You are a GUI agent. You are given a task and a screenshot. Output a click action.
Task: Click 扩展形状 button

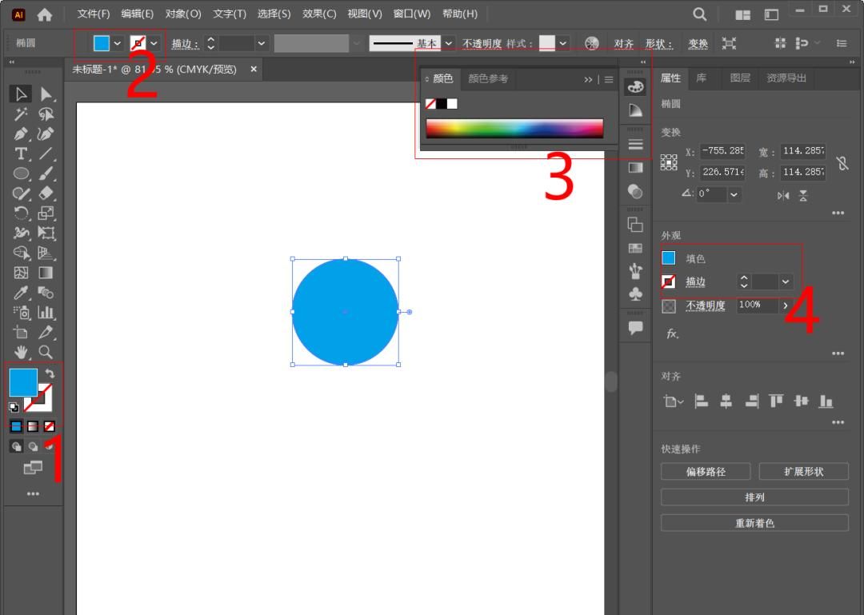[x=804, y=472]
